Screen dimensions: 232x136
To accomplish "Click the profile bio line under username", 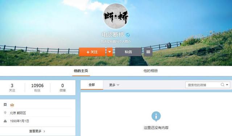I will click(116, 42).
